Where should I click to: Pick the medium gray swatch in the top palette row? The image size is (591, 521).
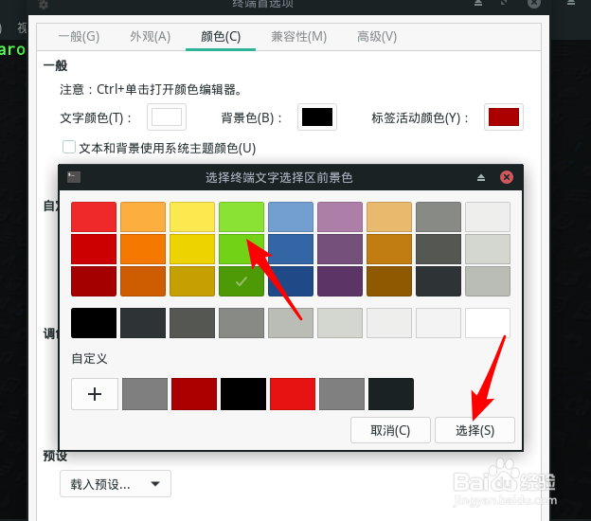pos(439,217)
